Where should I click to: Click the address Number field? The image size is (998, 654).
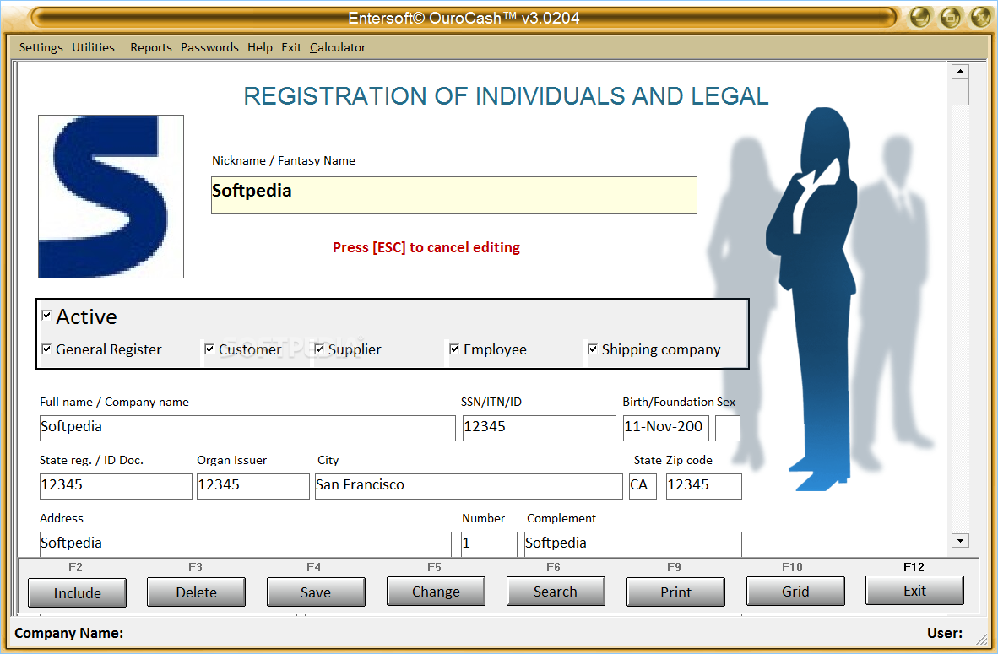click(x=489, y=544)
